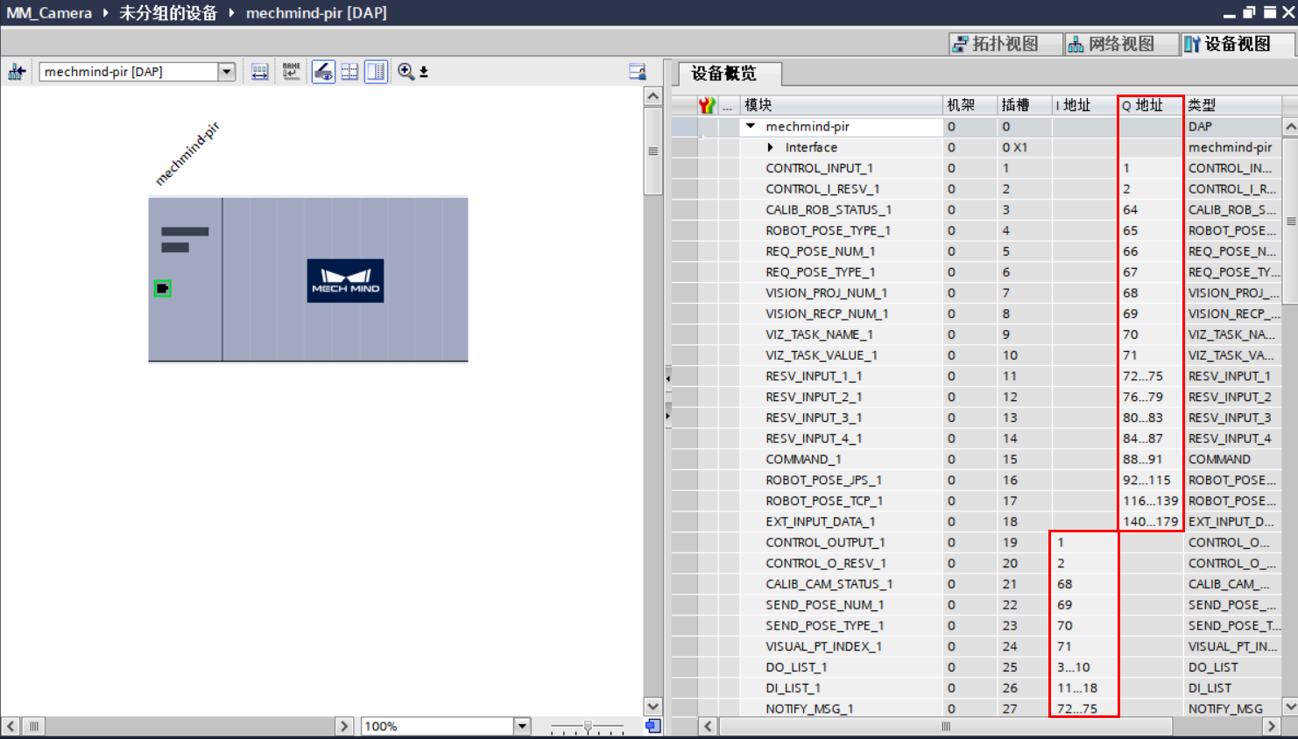Toggle the table grid display icon
This screenshot has height=739, width=1298.
tap(349, 71)
